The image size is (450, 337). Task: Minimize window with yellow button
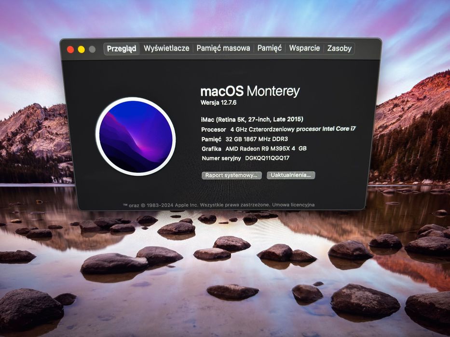[x=81, y=50]
